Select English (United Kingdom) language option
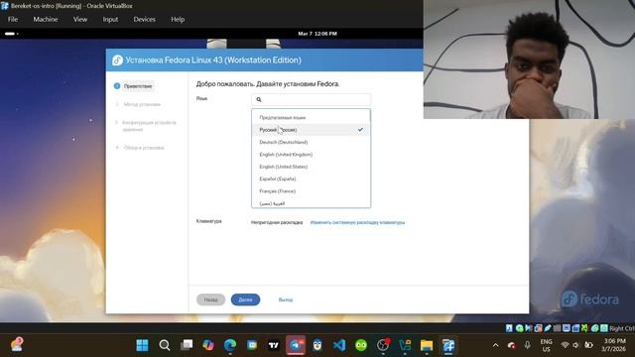Screen dimensions: 635x357 311,155
